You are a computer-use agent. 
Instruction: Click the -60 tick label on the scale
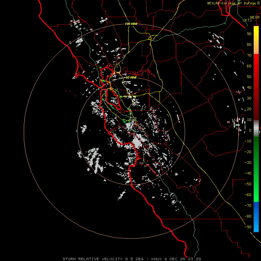click(x=248, y=195)
